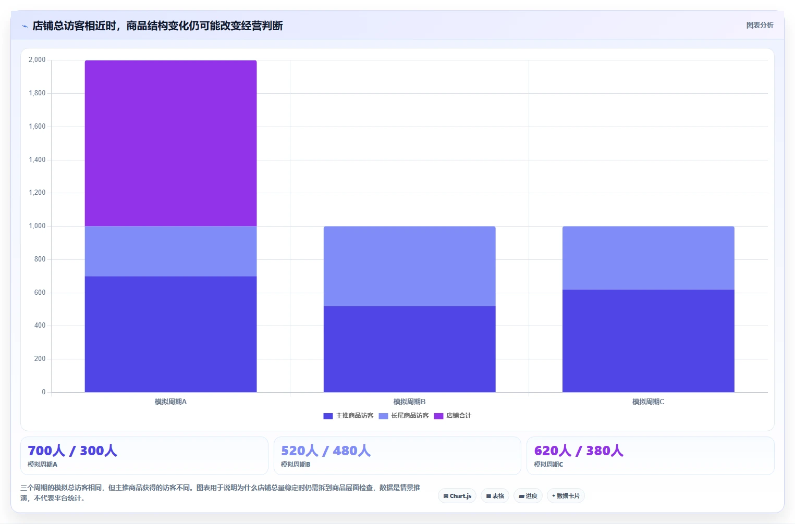Screen dimensions: 795x524
Task: Select the Chart.js tag
Action: coord(457,496)
